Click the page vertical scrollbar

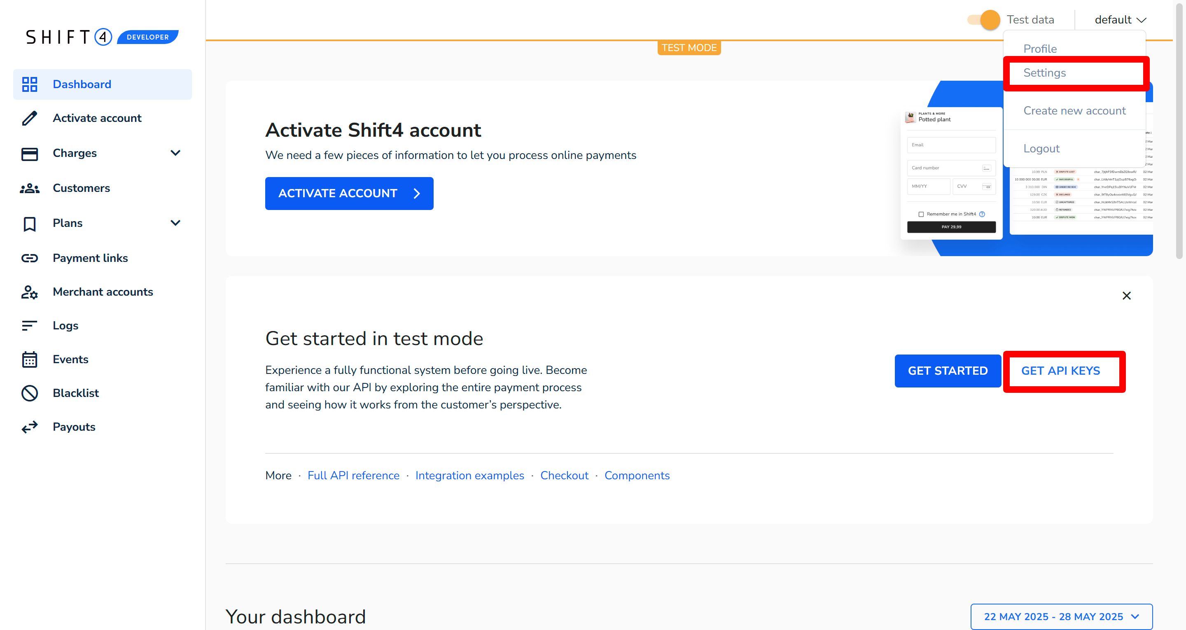click(1179, 132)
